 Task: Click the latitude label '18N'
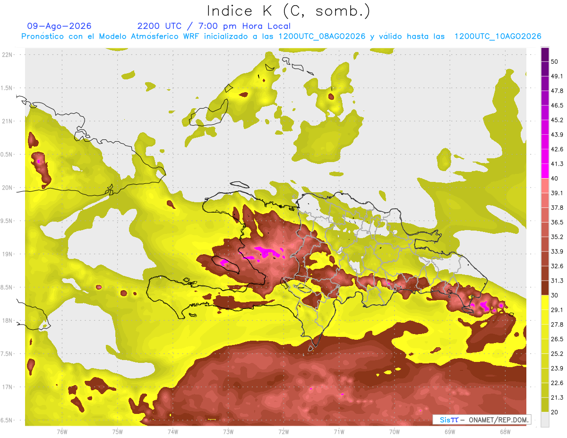tap(8, 321)
